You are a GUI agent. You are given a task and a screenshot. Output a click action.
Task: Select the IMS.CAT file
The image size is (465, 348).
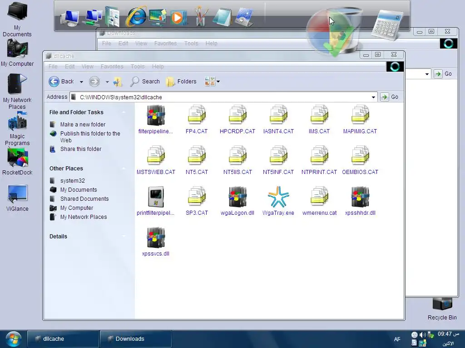tap(319, 120)
